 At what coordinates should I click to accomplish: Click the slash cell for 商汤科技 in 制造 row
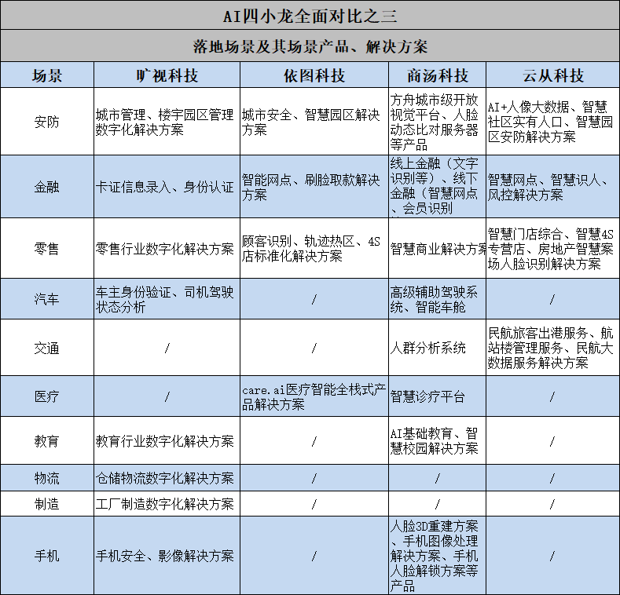[x=438, y=504]
